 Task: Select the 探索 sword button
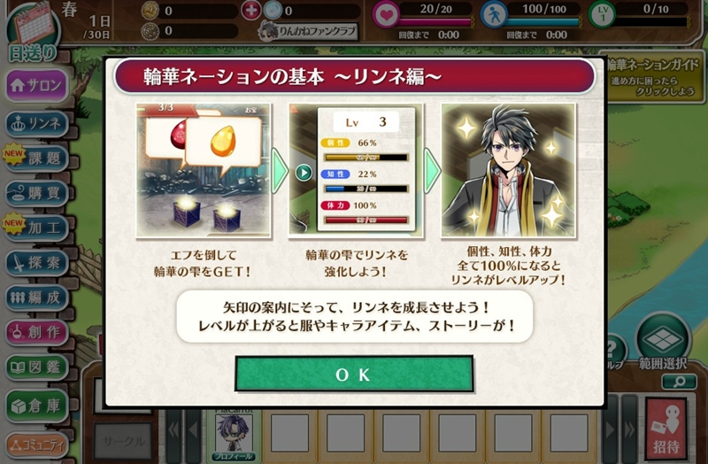36,262
